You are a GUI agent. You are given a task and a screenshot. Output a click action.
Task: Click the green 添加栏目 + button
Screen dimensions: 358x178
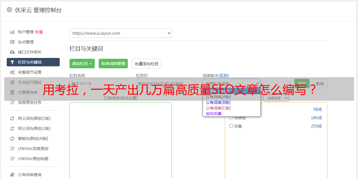click(82, 64)
